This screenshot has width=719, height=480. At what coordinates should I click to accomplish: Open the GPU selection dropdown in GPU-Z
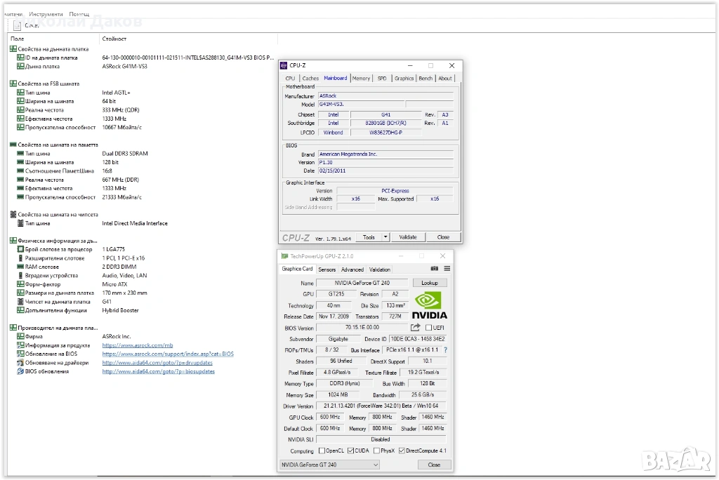coord(376,465)
